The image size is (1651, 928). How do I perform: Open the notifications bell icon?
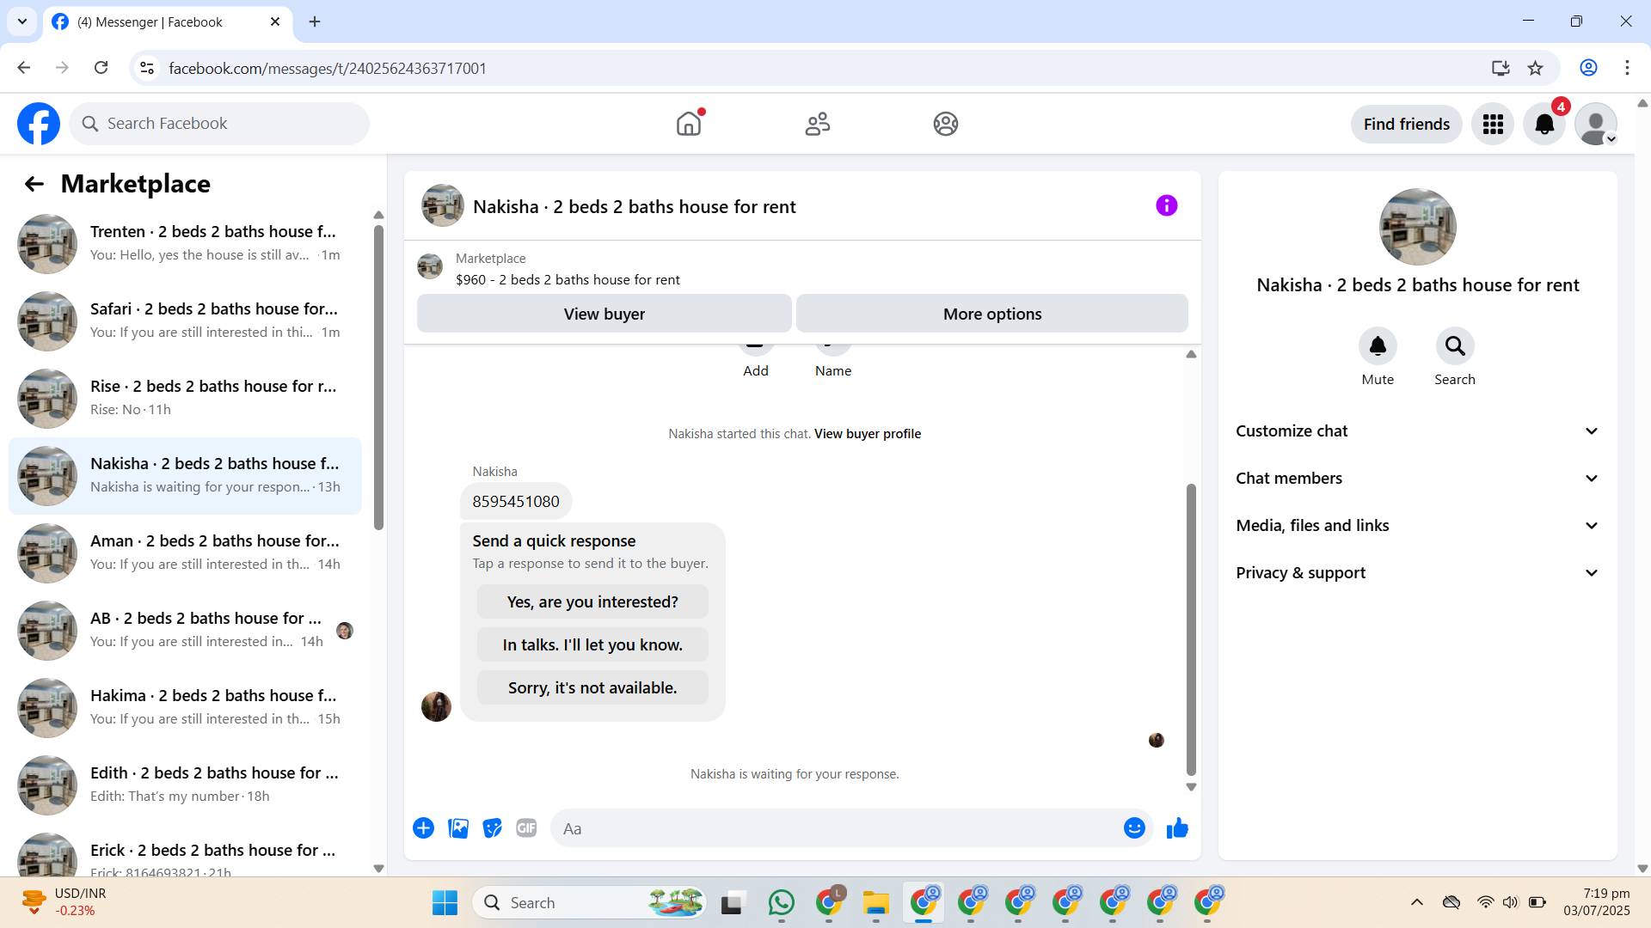(1544, 125)
